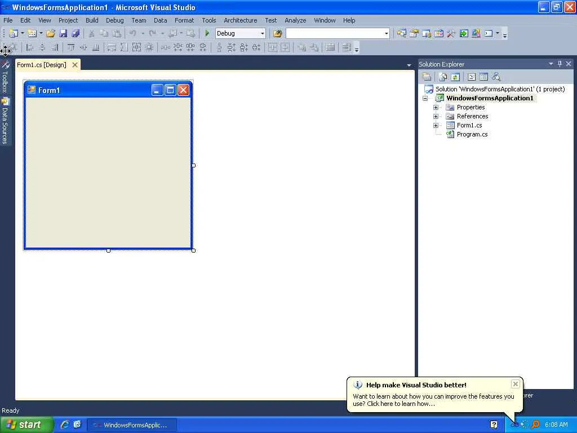Open the Find combo box dropdown

[386, 33]
